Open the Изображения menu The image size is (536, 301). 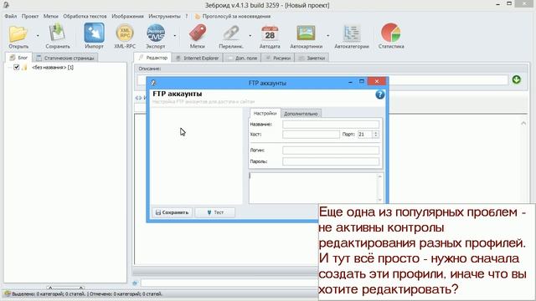click(x=127, y=16)
